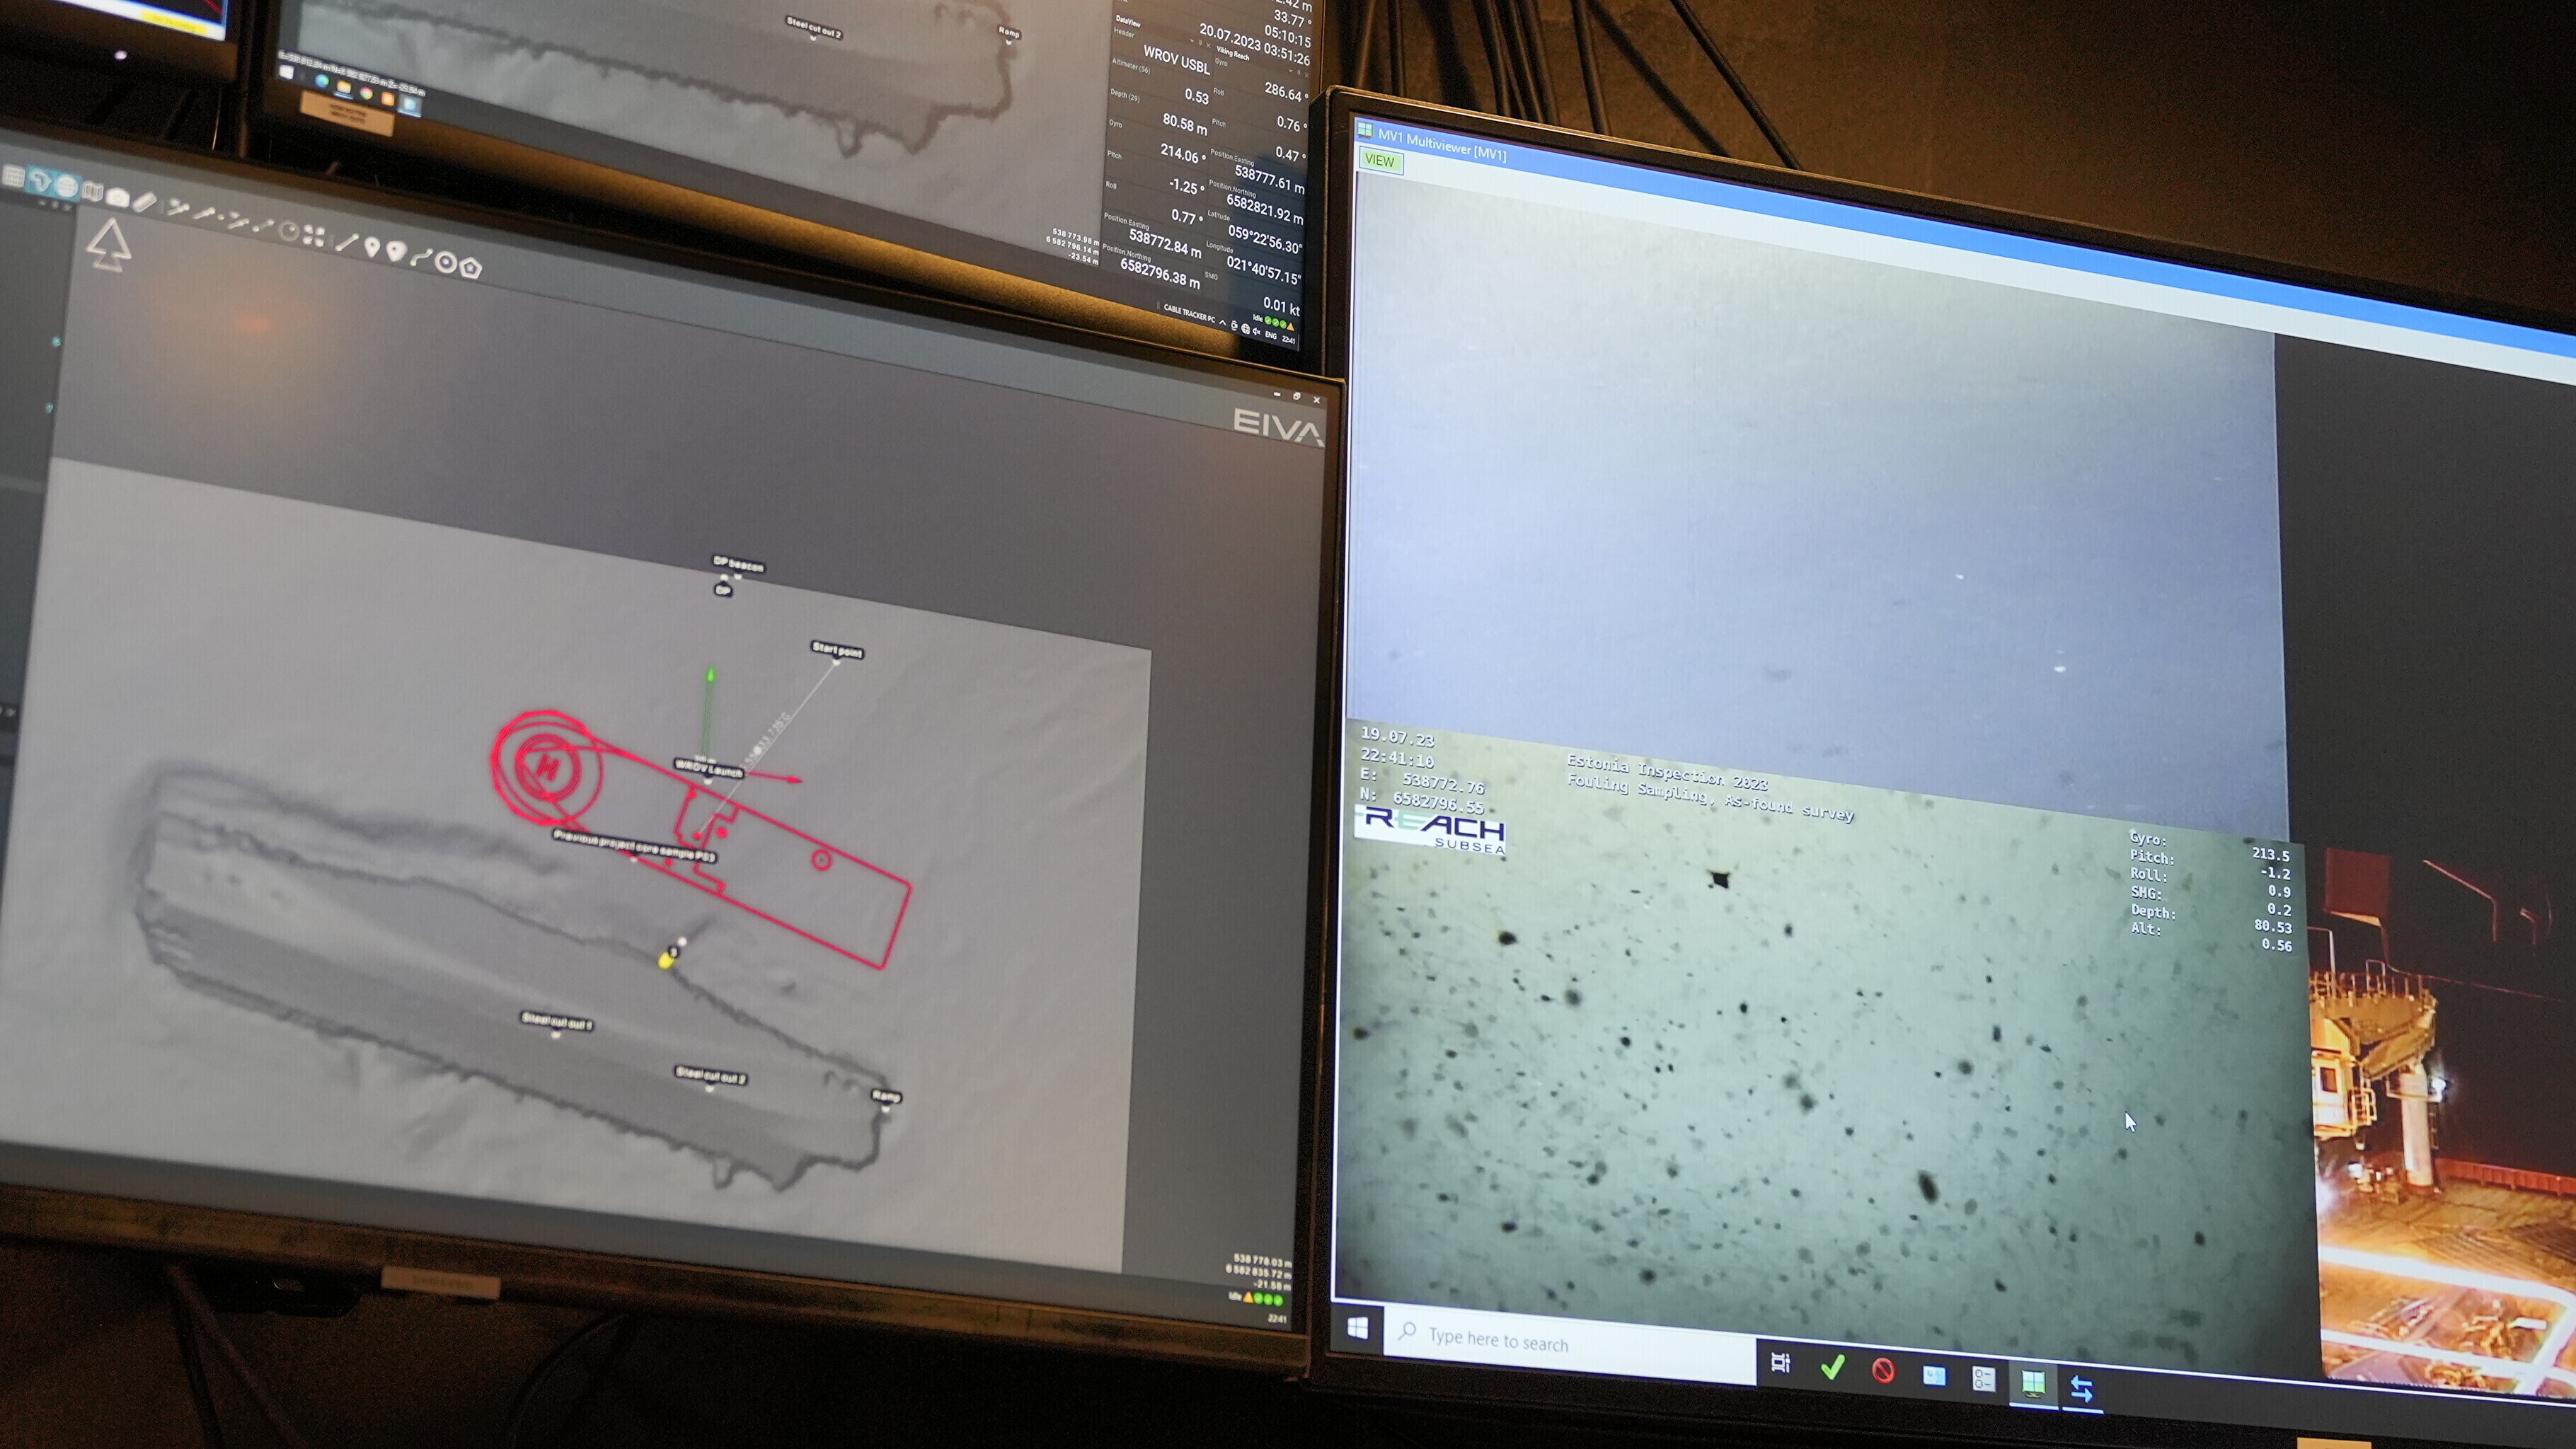Select the ruler measure tool
This screenshot has height=1449, width=2576.
click(x=145, y=203)
